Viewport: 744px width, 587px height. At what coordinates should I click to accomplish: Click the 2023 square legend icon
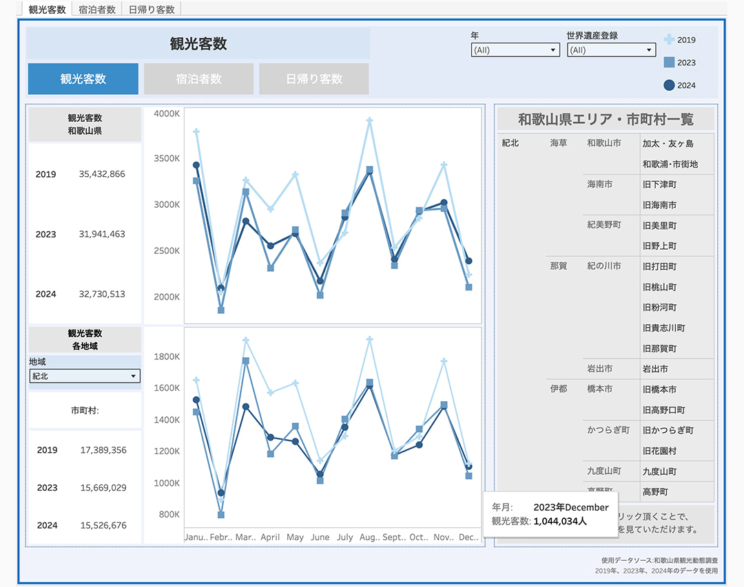tap(669, 63)
